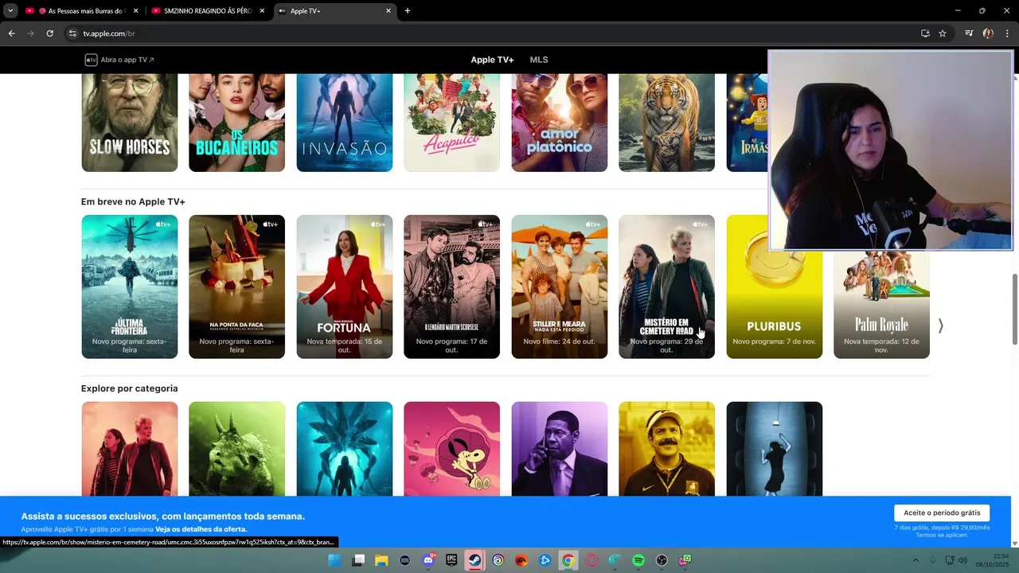The width and height of the screenshot is (1019, 573).
Task: Open the Os Bucaneiros poster
Action: pos(236,123)
